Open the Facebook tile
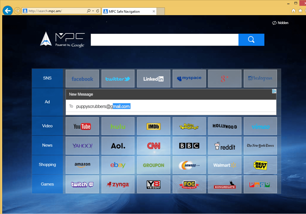Viewport: 306px width, 214px height. click(82, 79)
